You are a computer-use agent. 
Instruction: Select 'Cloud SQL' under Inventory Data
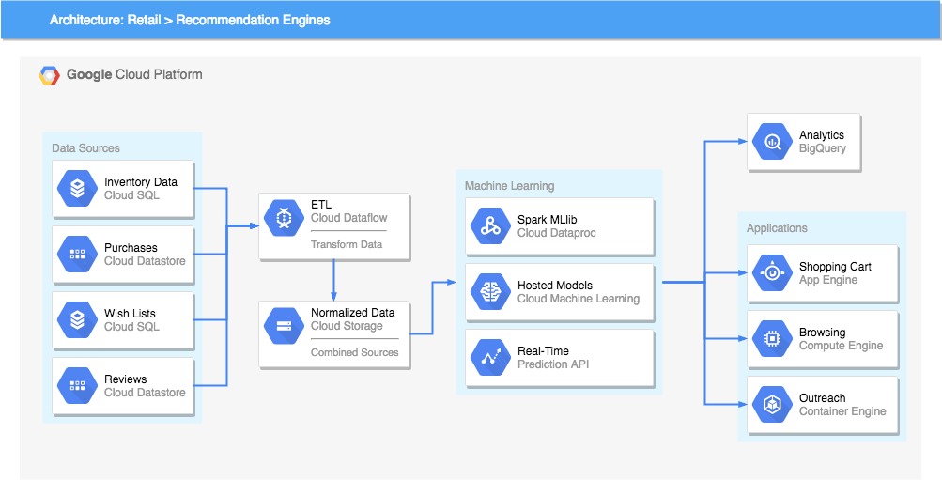(x=131, y=195)
